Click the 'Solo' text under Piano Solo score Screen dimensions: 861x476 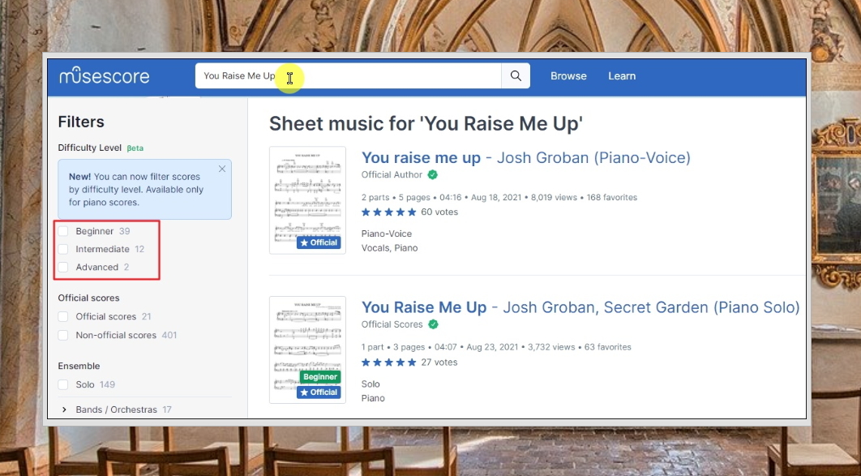(x=371, y=384)
